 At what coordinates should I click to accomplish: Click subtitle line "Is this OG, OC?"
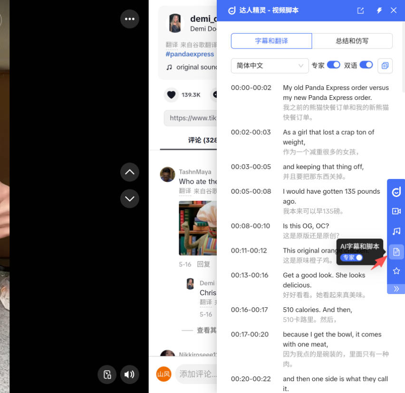(306, 226)
